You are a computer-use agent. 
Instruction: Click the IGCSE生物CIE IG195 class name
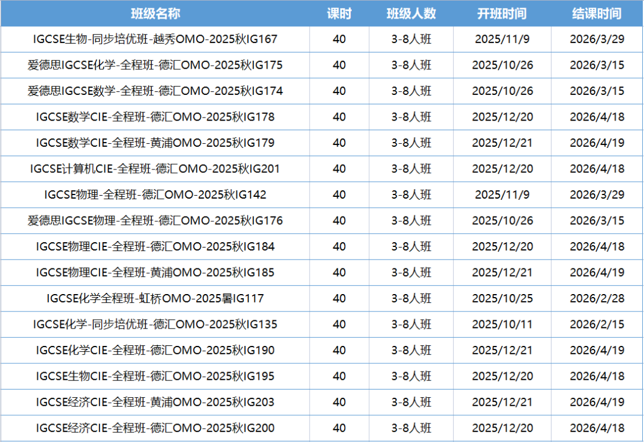click(155, 376)
